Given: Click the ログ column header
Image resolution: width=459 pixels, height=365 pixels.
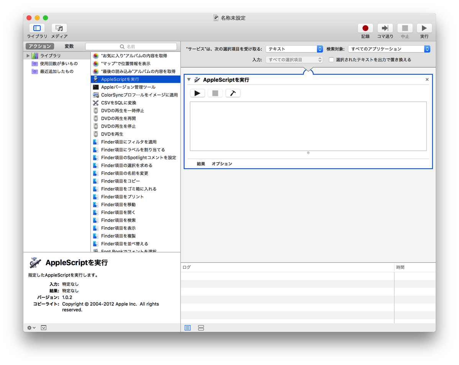Looking at the screenshot, I should click(x=287, y=267).
